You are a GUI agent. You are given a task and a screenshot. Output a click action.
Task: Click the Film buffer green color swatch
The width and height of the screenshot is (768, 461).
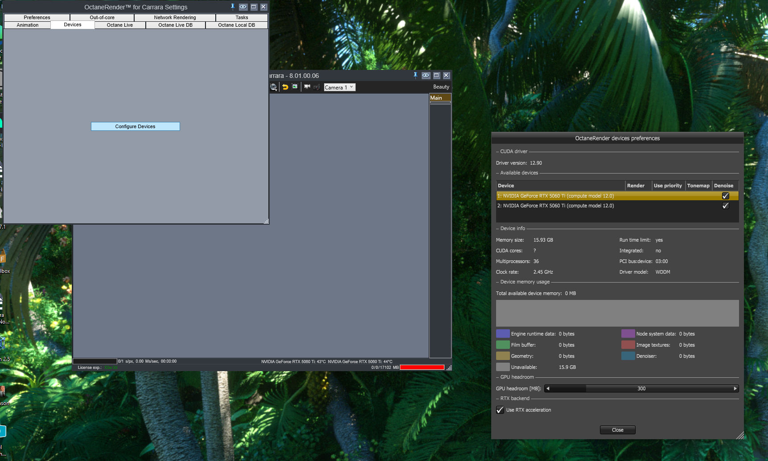pyautogui.click(x=503, y=345)
